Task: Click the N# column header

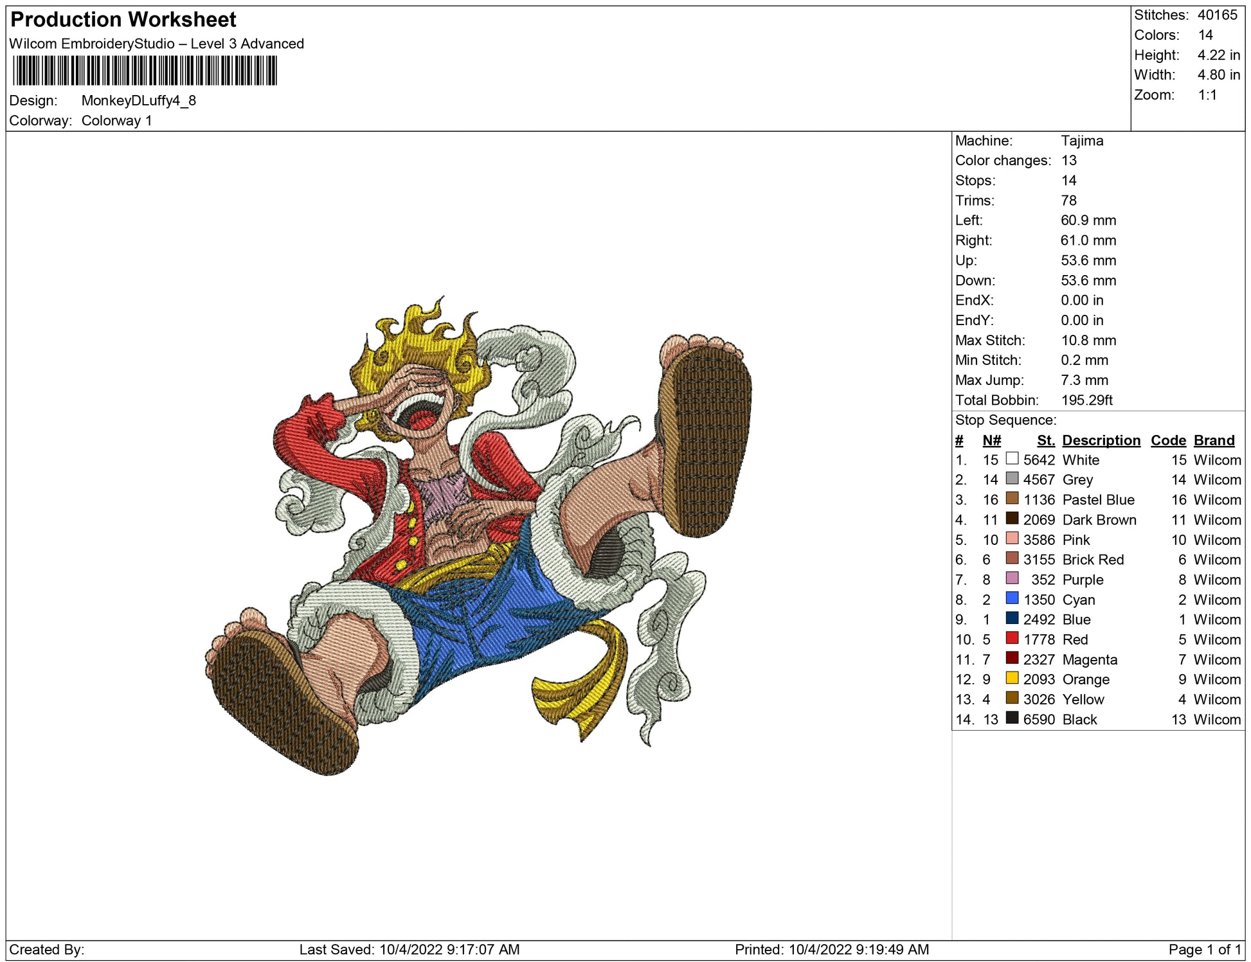Action: pyautogui.click(x=991, y=440)
